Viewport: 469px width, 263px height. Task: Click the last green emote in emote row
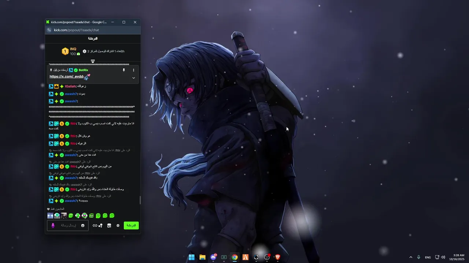pyautogui.click(x=112, y=216)
